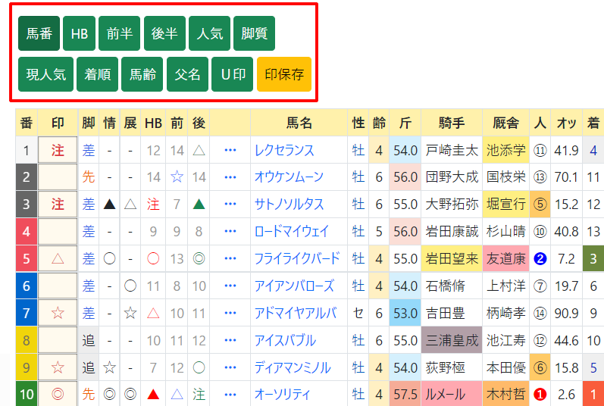604x406 pixels.
Task: Change the 注 mark for horse 1
Action: tap(58, 150)
